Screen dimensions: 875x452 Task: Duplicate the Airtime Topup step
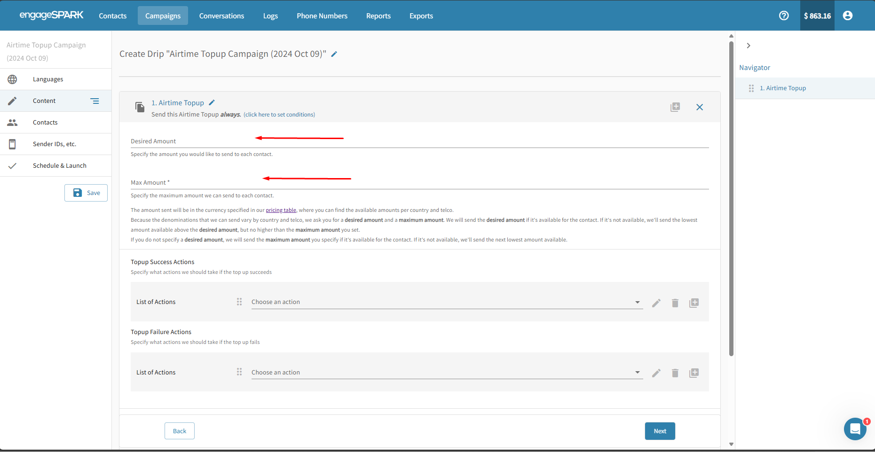(x=675, y=107)
